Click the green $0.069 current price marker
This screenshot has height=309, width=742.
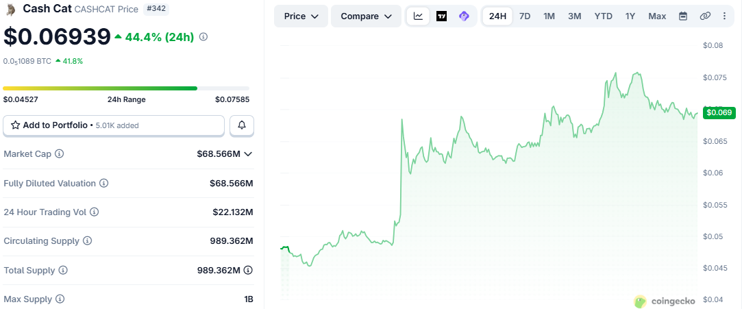[719, 112]
